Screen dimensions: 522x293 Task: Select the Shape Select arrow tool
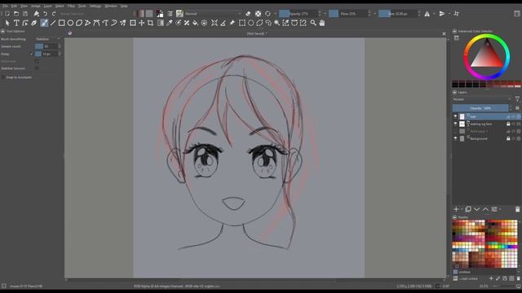tap(7, 23)
